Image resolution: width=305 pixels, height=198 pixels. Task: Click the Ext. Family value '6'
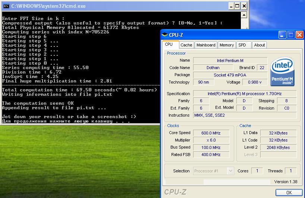201,108
